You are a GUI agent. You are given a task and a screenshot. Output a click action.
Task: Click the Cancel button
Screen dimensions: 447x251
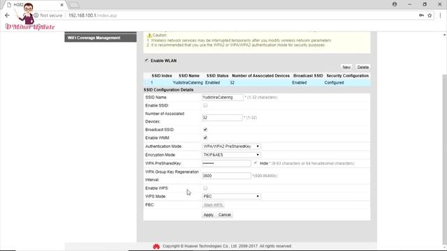point(225,215)
